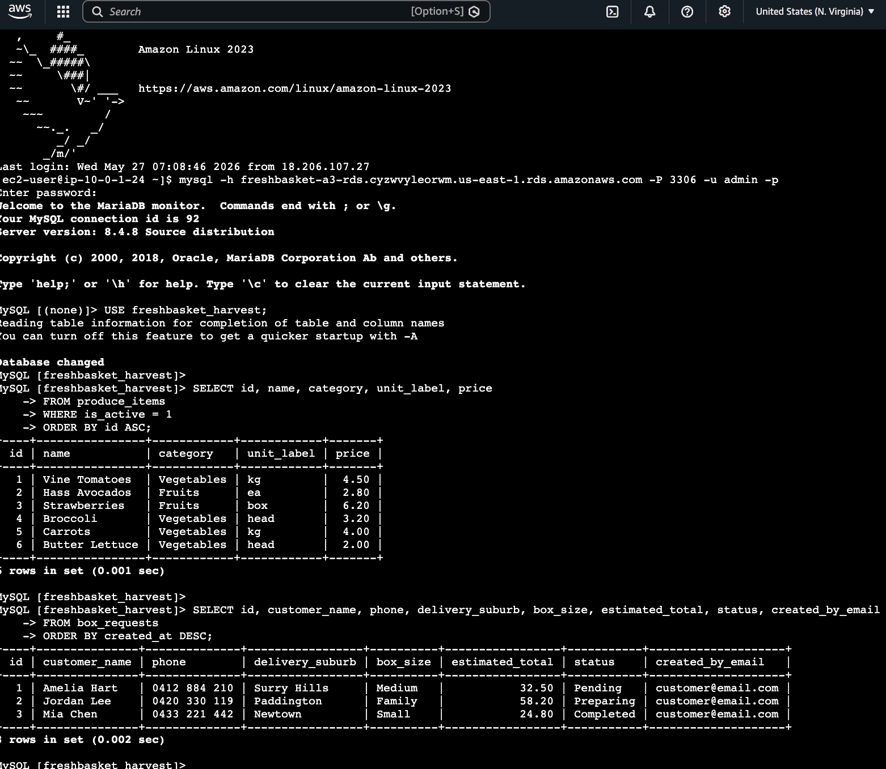
Task: Click the 'Amelia Hart' cell
Action: click(80, 688)
